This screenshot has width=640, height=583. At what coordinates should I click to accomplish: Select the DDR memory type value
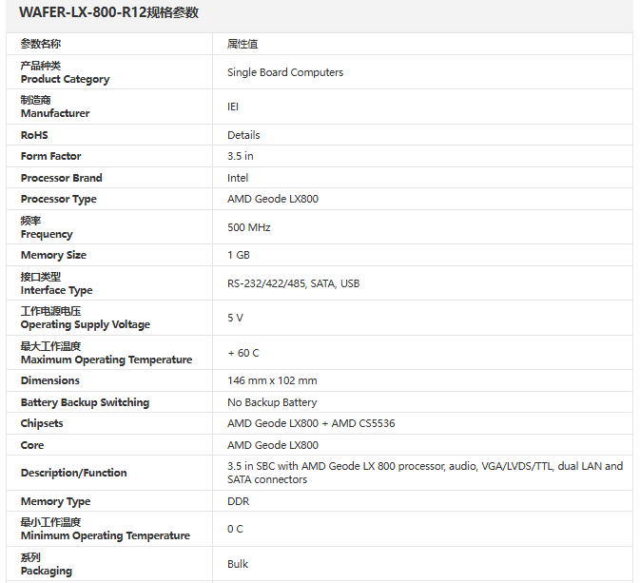point(238,501)
